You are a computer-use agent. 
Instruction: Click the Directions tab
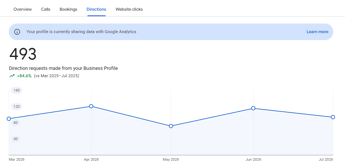(x=97, y=9)
